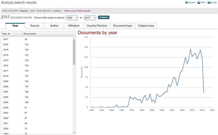Click the Documents column header
The image size is (218, 135).
point(30,33)
